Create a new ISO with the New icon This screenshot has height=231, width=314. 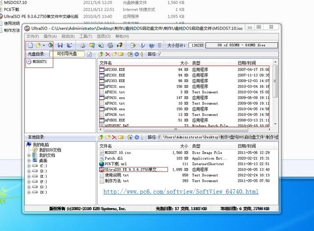pyautogui.click(x=30, y=45)
